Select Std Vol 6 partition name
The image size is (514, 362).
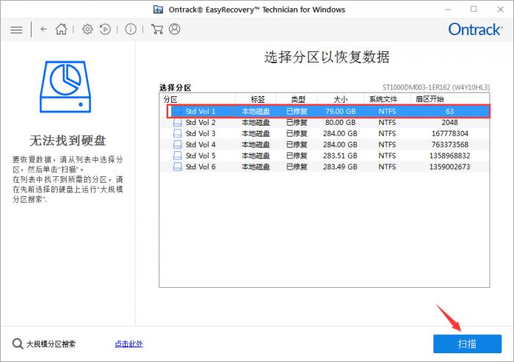click(200, 167)
